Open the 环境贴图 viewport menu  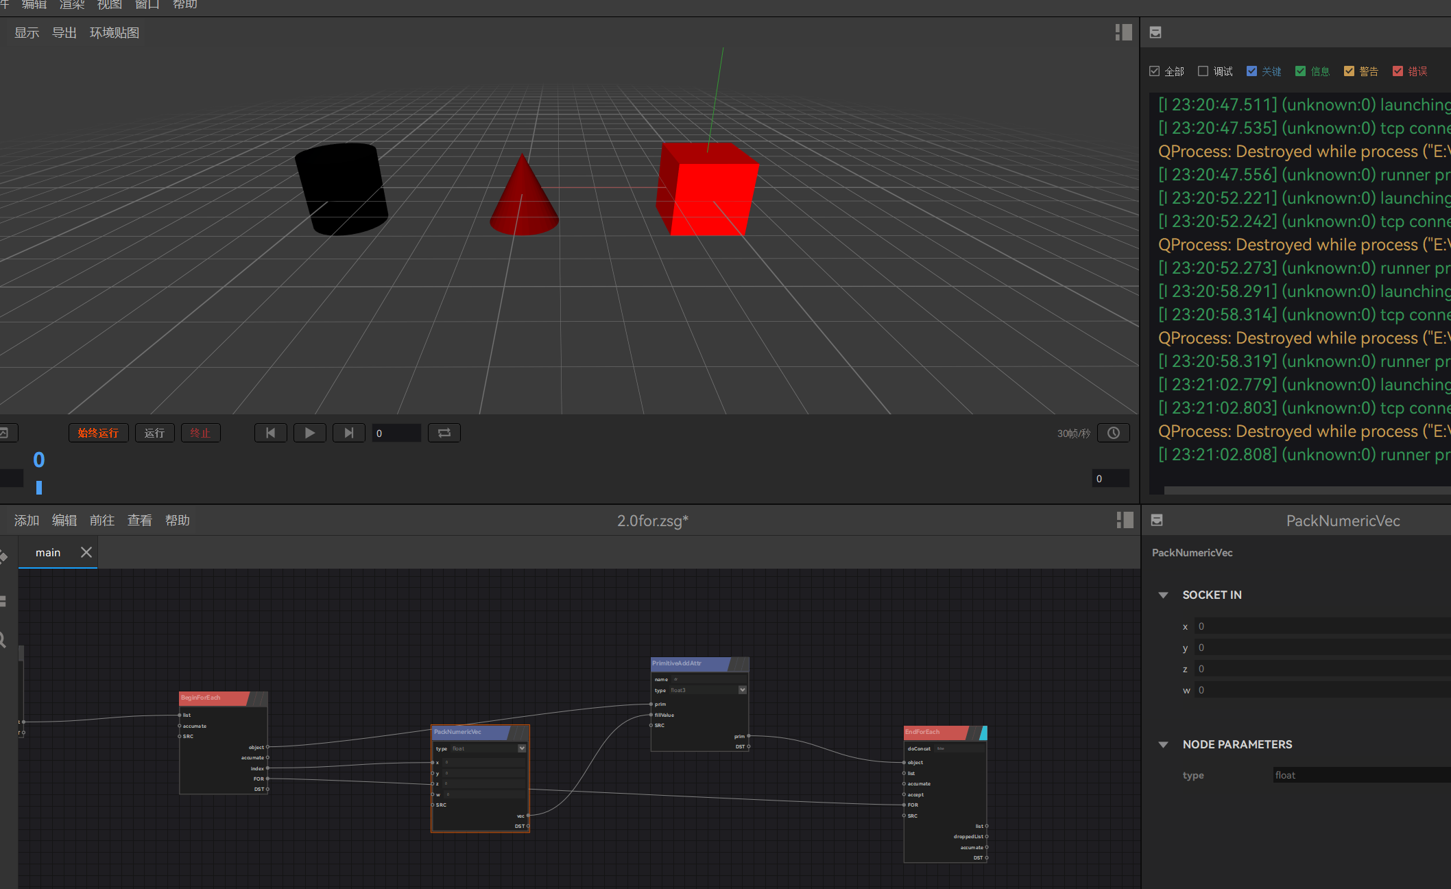pyautogui.click(x=115, y=33)
